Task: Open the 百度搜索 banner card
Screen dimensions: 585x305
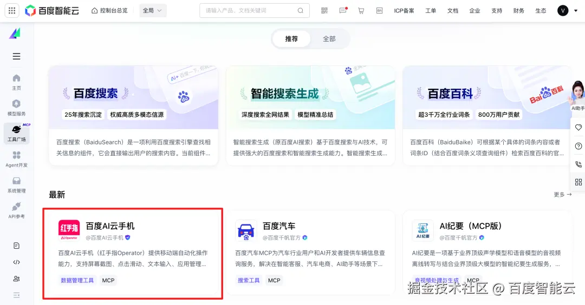Action: coord(133,115)
